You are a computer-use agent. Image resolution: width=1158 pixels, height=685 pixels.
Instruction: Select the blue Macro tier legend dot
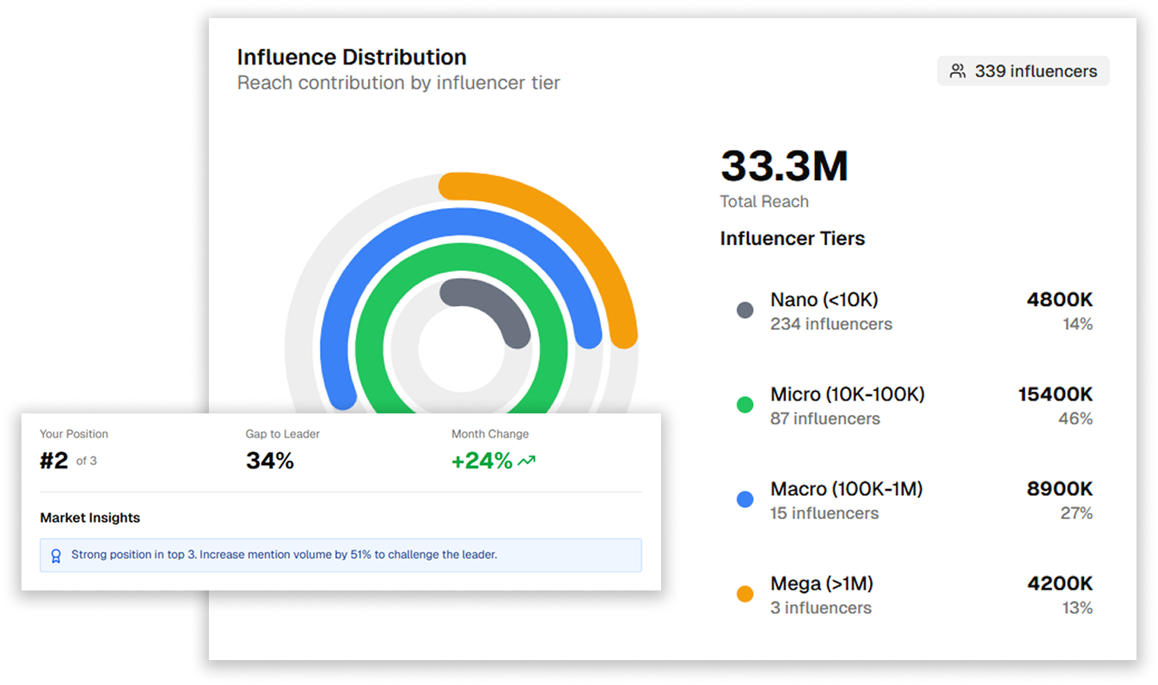click(744, 498)
